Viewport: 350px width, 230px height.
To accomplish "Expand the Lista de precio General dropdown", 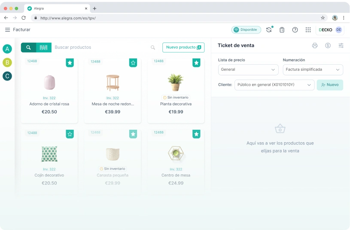I will (x=248, y=69).
